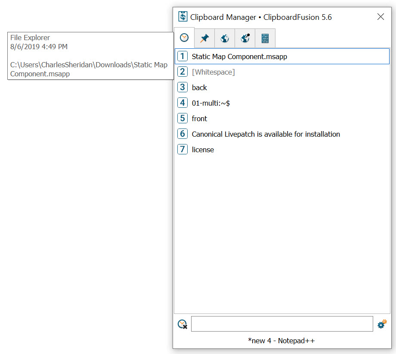Open settings with the gear icon
396x354 pixels.
[382, 324]
